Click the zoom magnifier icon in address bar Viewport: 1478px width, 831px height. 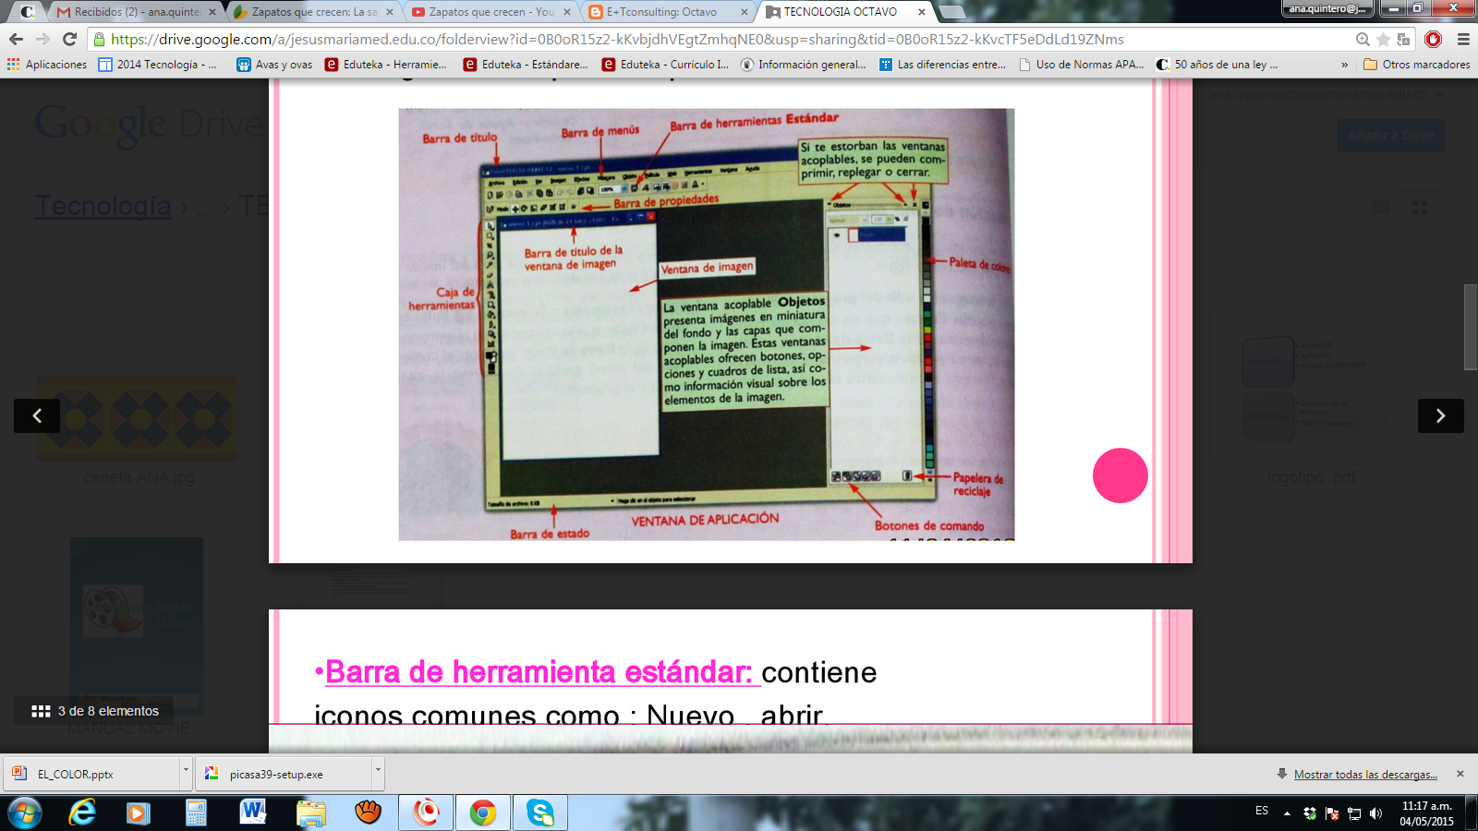point(1363,40)
